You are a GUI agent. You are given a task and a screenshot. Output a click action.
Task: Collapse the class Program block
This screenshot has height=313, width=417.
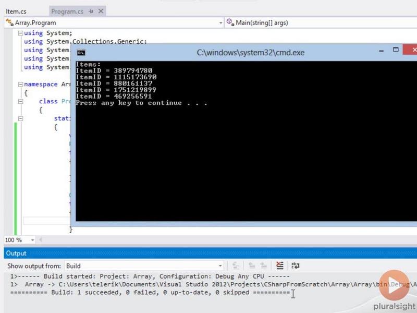[x=20, y=101]
